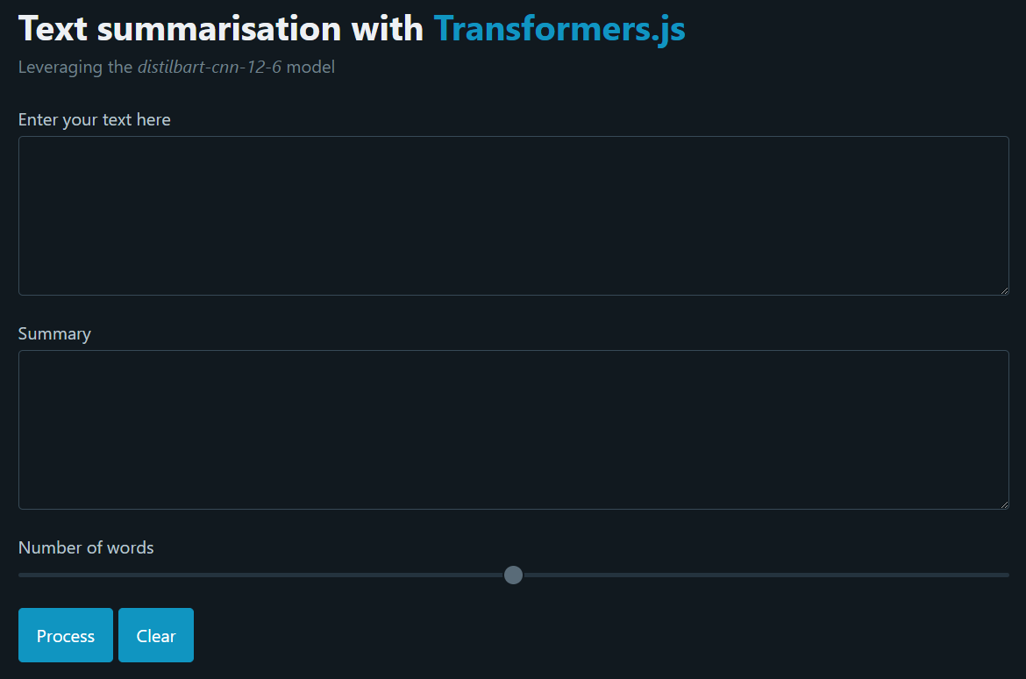Click the 'Number of words' label
The width and height of the screenshot is (1026, 679).
click(x=86, y=547)
